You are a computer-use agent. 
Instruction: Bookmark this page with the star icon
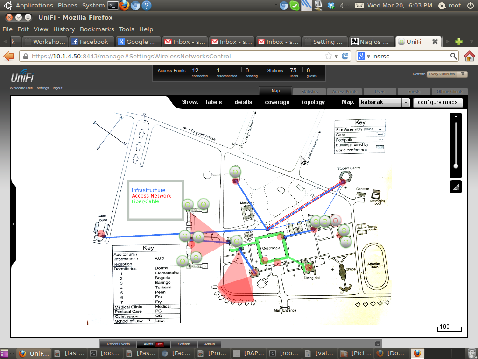click(x=329, y=56)
